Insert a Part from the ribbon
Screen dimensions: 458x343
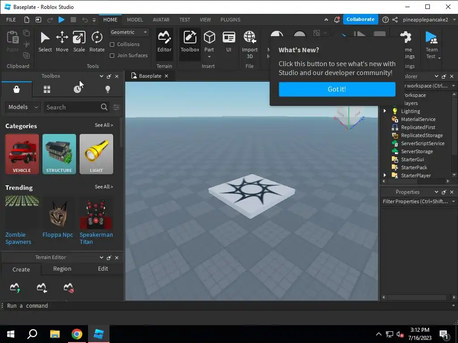(x=209, y=41)
